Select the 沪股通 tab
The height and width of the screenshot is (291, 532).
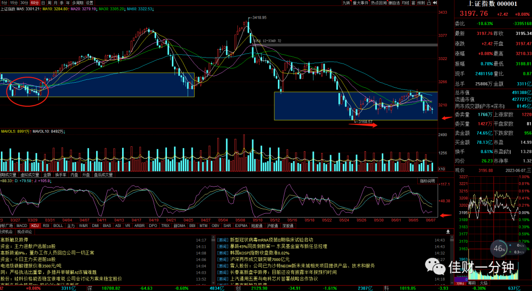click(x=272, y=226)
